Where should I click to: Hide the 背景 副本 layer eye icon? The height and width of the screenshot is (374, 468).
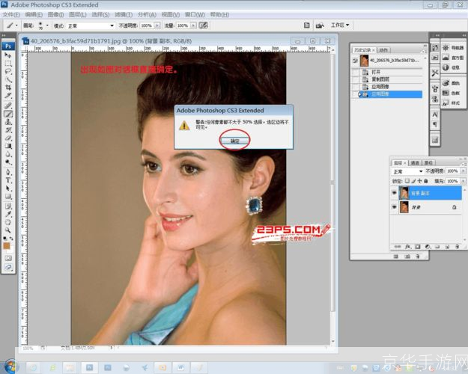click(395, 193)
